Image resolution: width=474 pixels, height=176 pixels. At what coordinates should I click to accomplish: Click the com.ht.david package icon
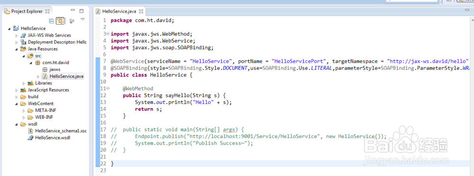click(x=37, y=63)
